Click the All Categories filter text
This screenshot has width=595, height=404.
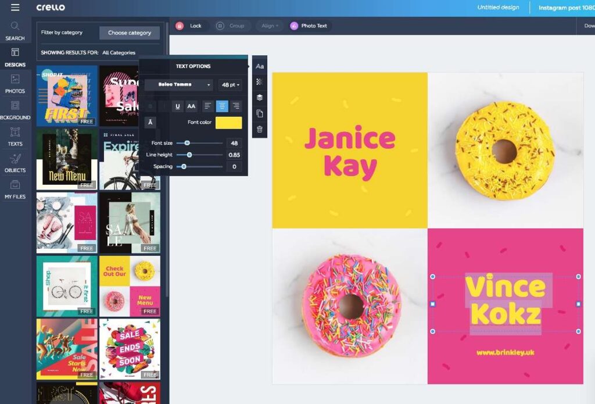[x=119, y=53]
